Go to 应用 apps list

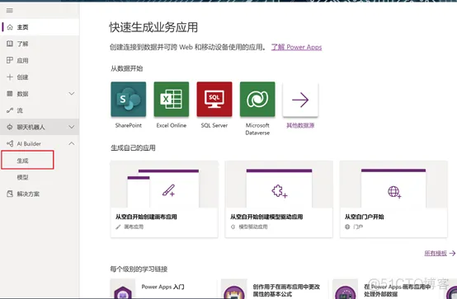[40, 60]
